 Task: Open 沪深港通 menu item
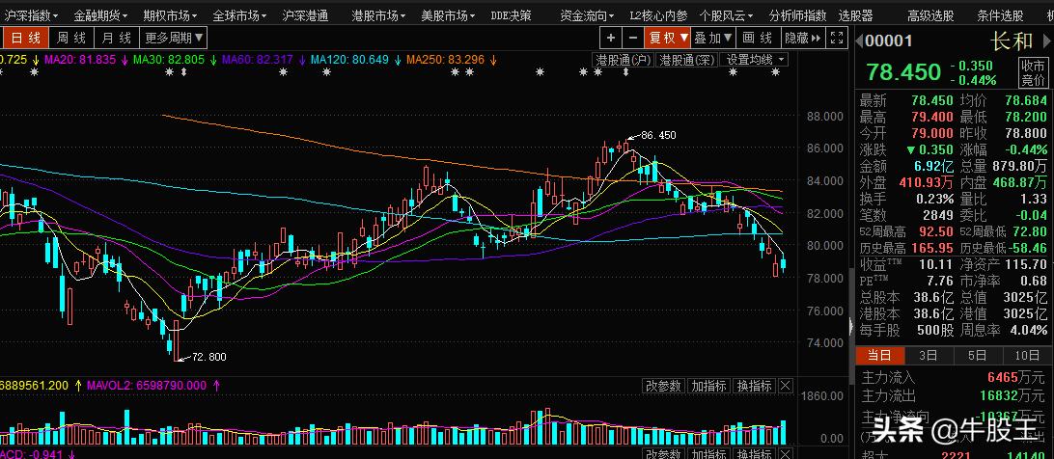305,14
